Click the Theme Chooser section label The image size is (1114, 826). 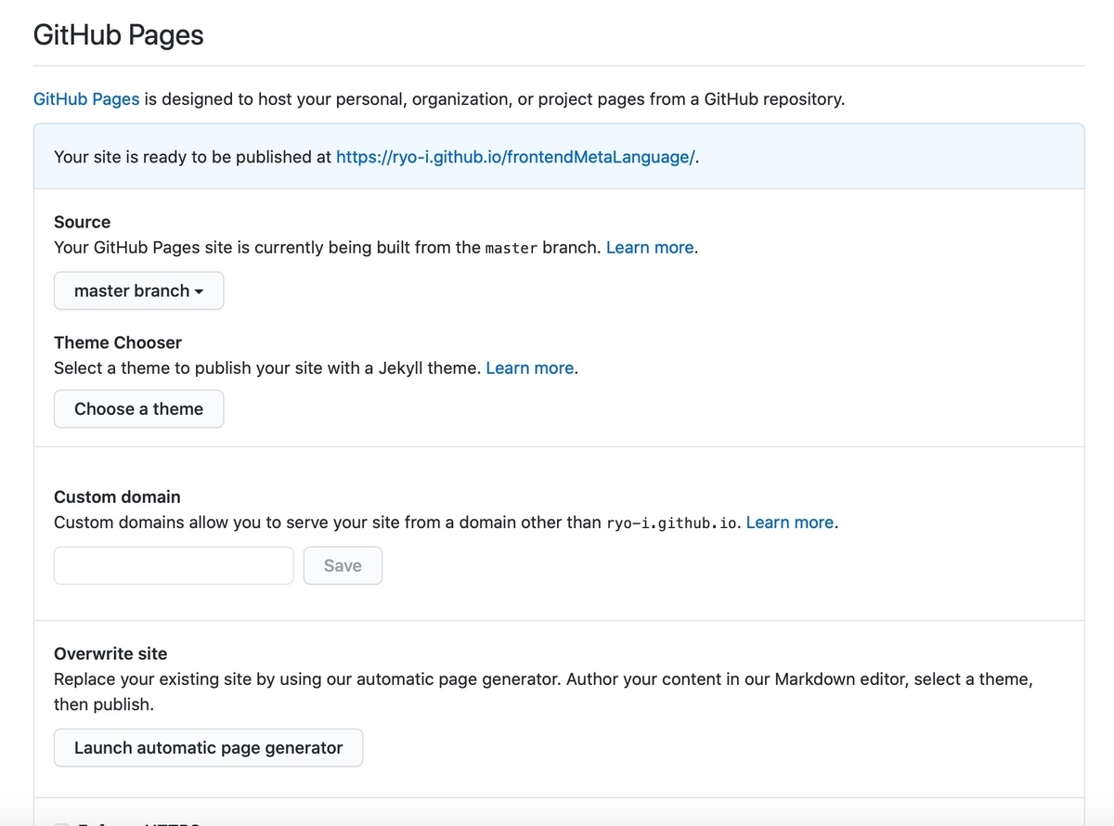coord(118,342)
